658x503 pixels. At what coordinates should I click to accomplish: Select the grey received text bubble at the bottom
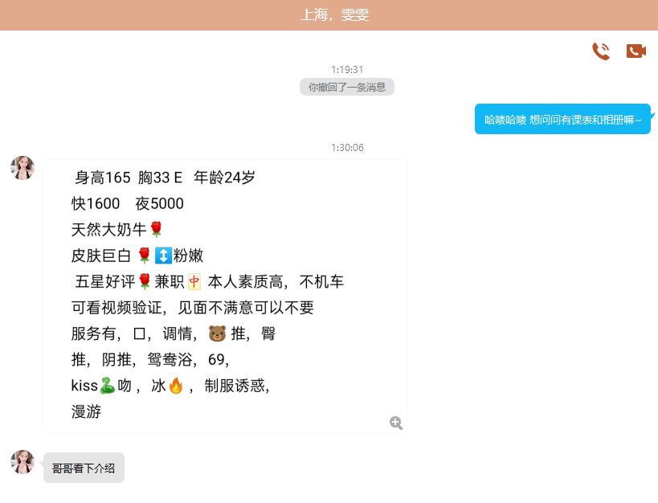pyautogui.click(x=84, y=468)
